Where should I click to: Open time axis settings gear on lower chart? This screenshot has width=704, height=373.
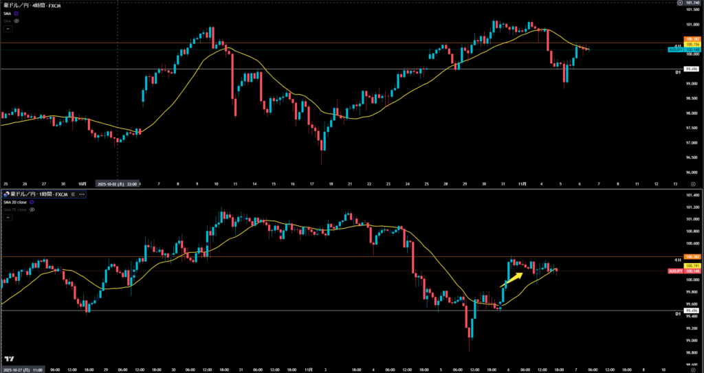[693, 369]
